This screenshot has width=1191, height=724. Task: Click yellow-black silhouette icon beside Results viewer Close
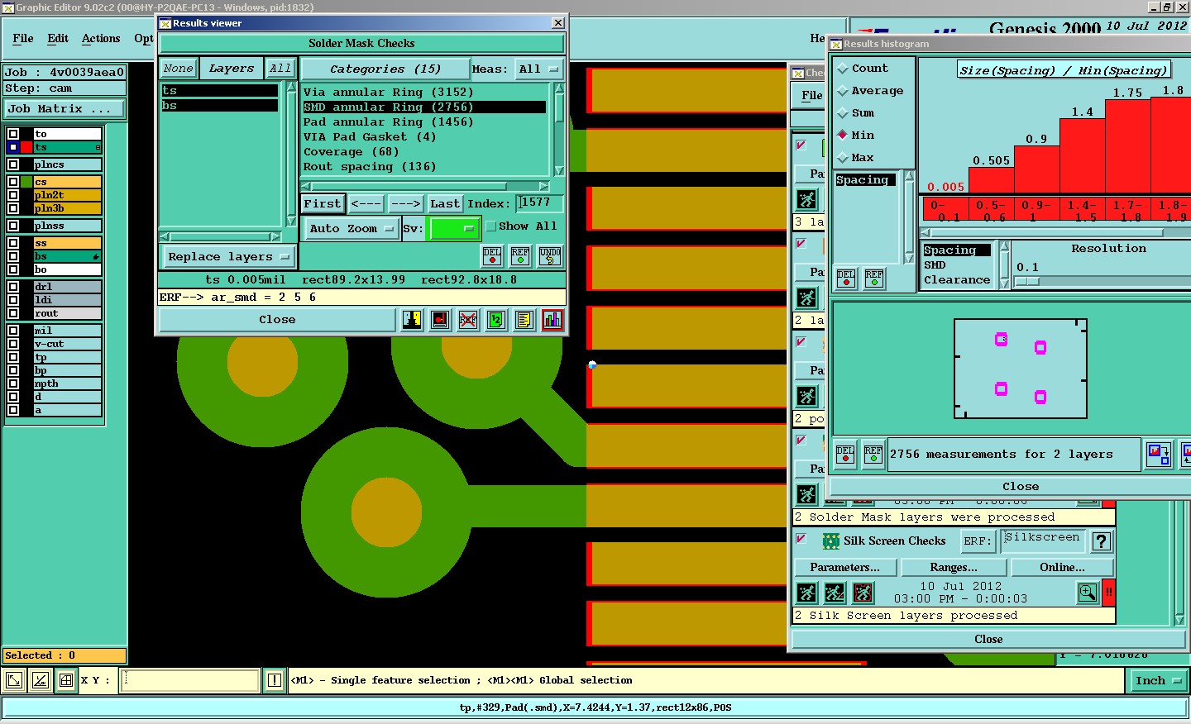[412, 320]
